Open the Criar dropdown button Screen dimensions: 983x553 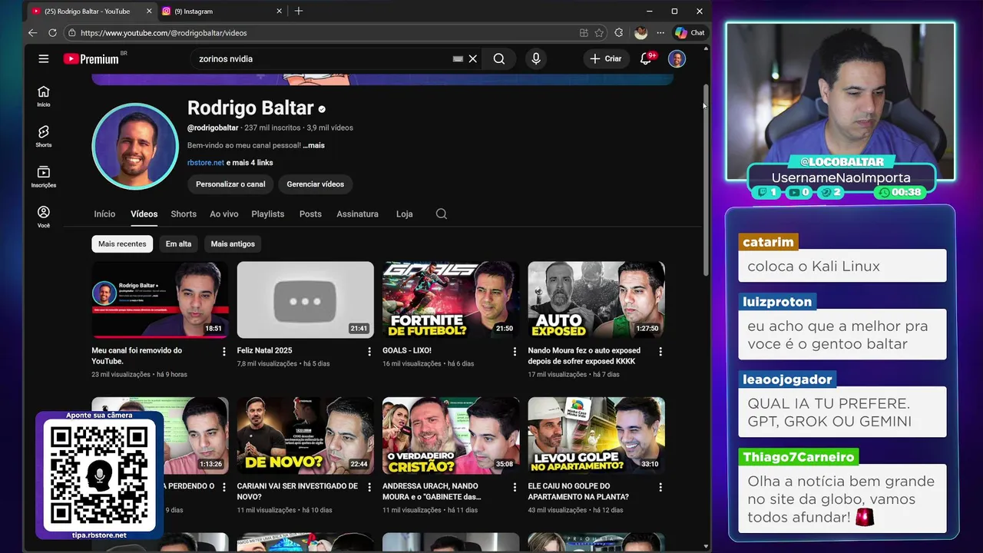click(606, 58)
